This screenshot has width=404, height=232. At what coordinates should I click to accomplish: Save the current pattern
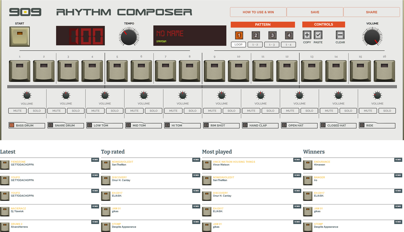tap(315, 12)
